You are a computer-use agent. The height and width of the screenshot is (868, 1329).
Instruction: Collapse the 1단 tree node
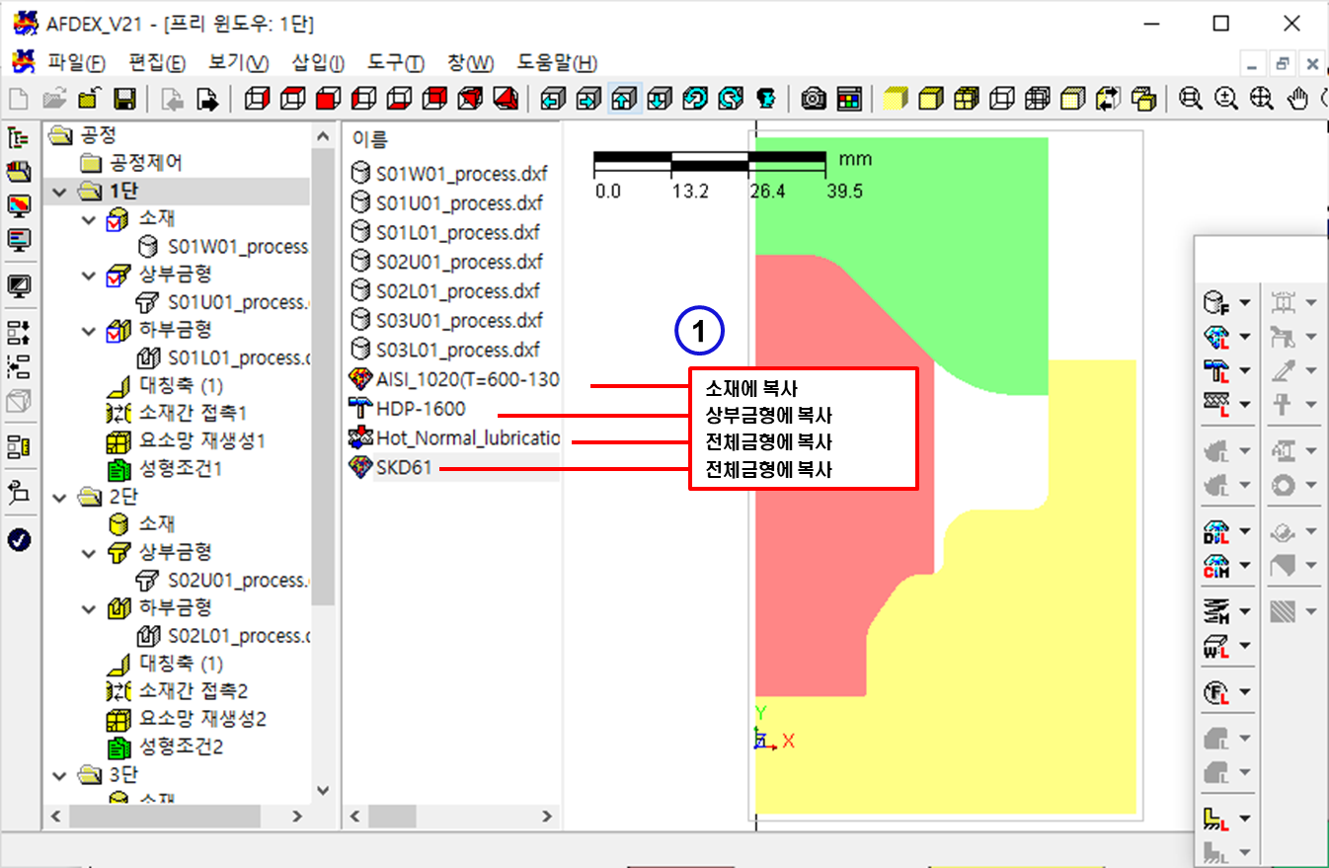(x=62, y=192)
